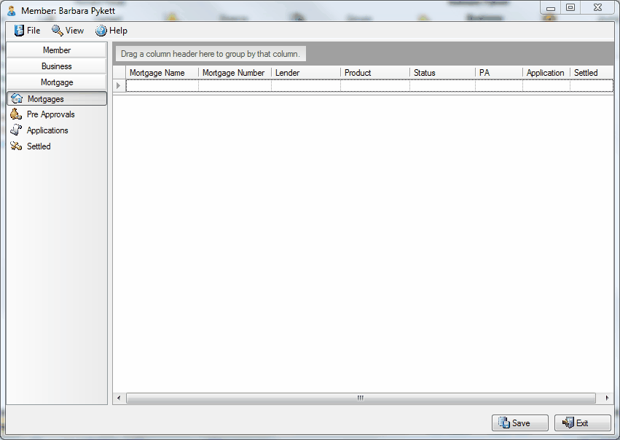Open Settled in sidebar

39,146
